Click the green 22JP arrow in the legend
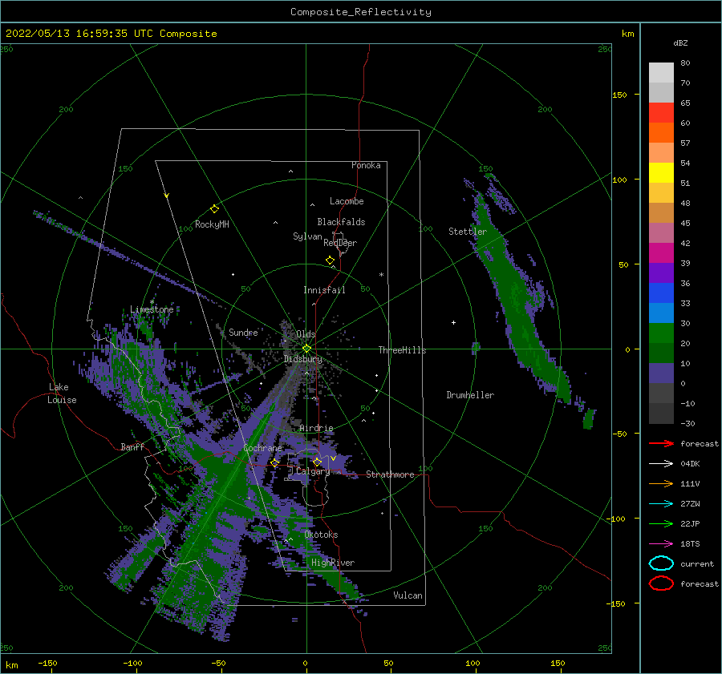Viewport: 722px width, 674px height. [661, 523]
